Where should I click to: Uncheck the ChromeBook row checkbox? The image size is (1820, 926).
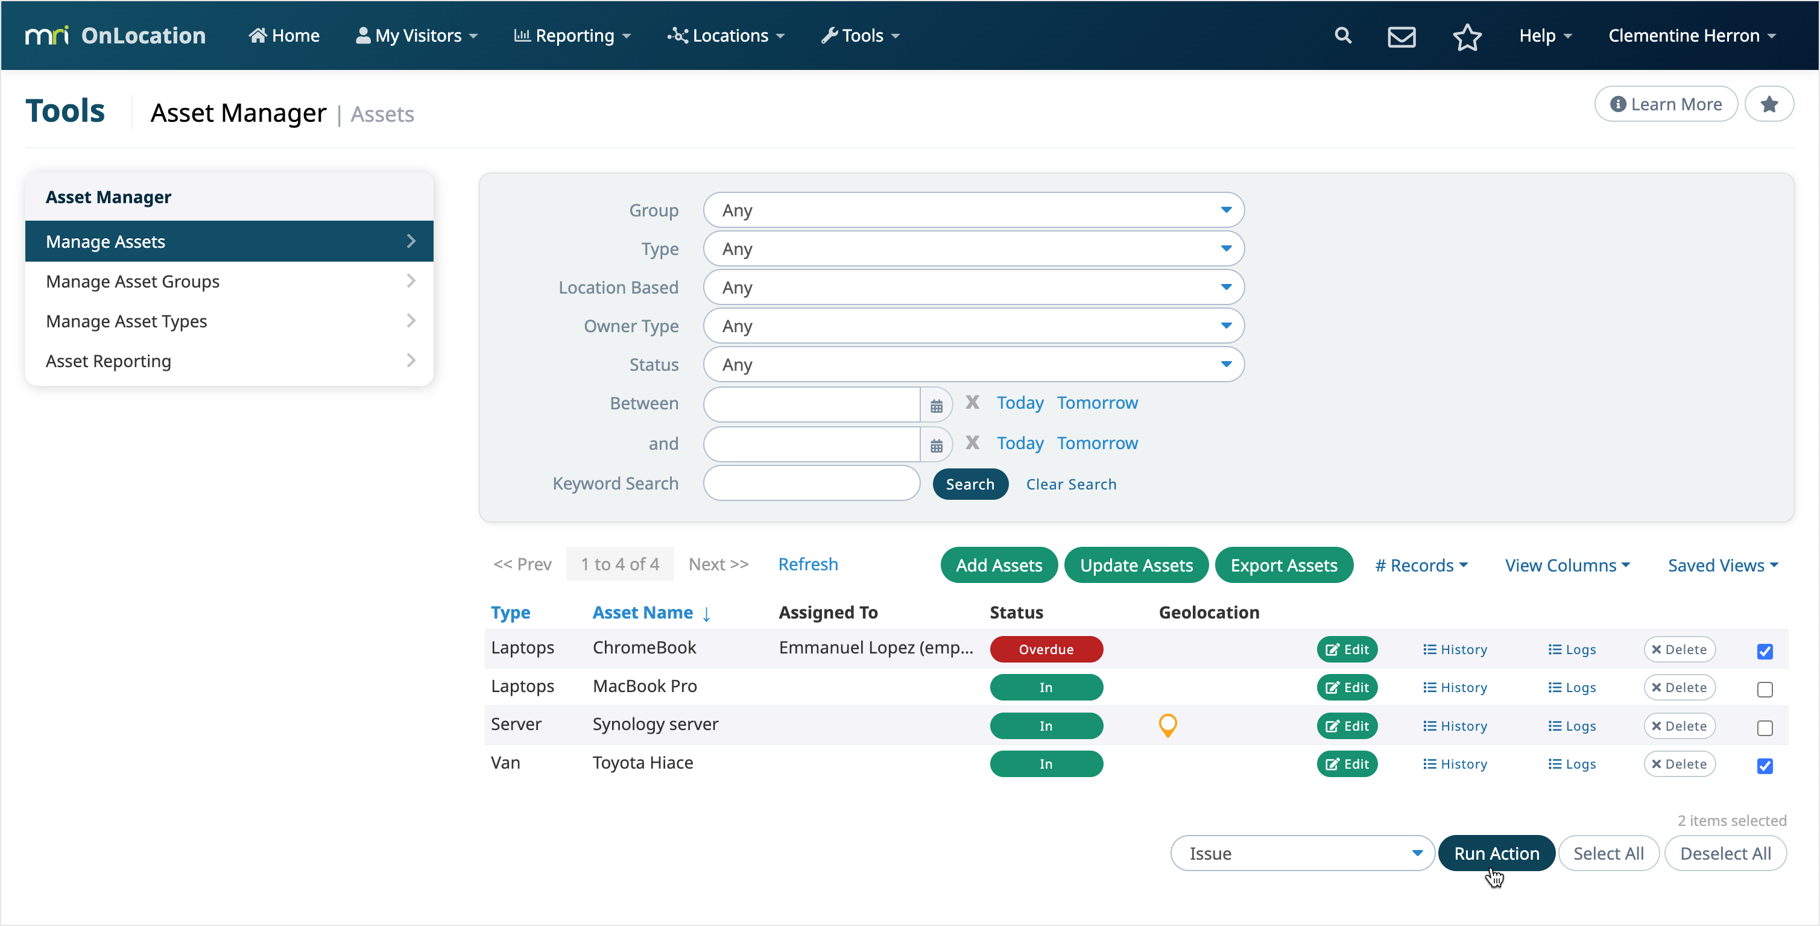[1764, 651]
